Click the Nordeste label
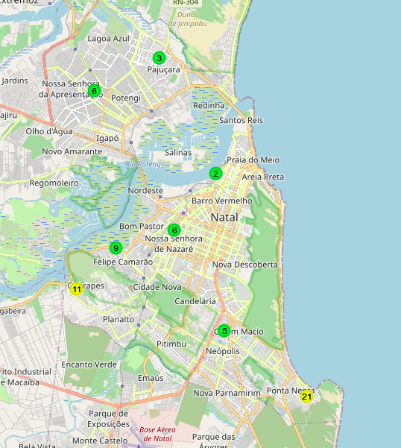Viewport: 401px width, 448px height. coord(145,191)
